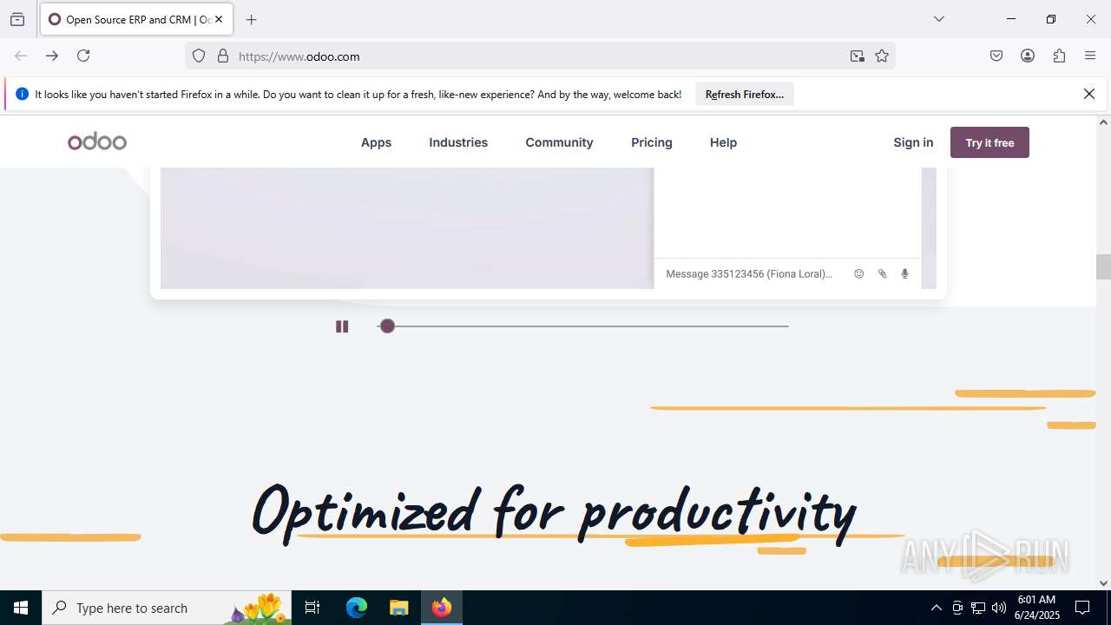Image resolution: width=1111 pixels, height=625 pixels.
Task: Click the URL address bar
Action: coord(538,56)
